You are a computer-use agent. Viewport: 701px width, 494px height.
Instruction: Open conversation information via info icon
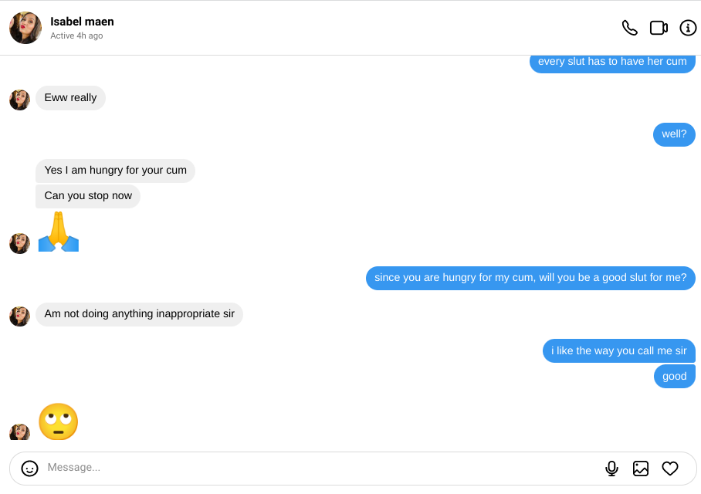pos(688,28)
